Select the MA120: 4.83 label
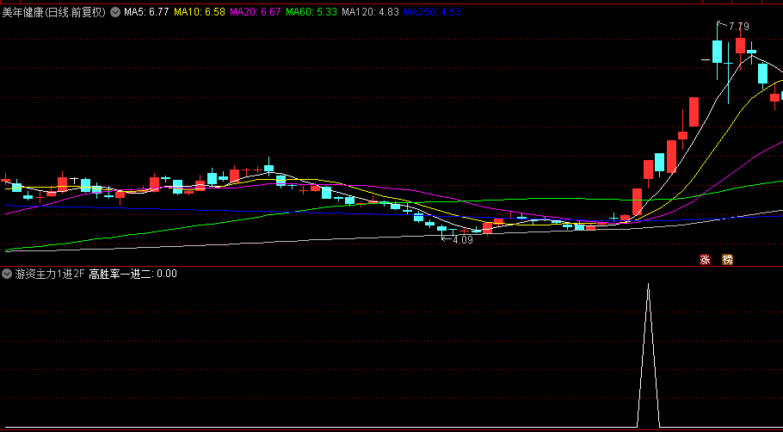The height and width of the screenshot is (432, 783). (371, 13)
